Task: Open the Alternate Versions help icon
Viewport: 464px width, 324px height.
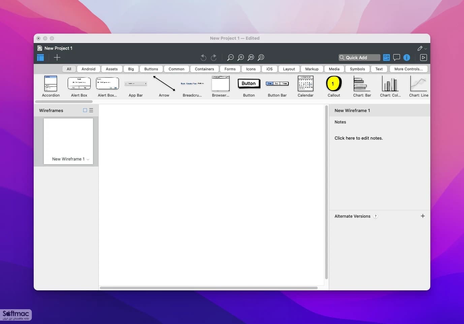Action: coord(376,216)
